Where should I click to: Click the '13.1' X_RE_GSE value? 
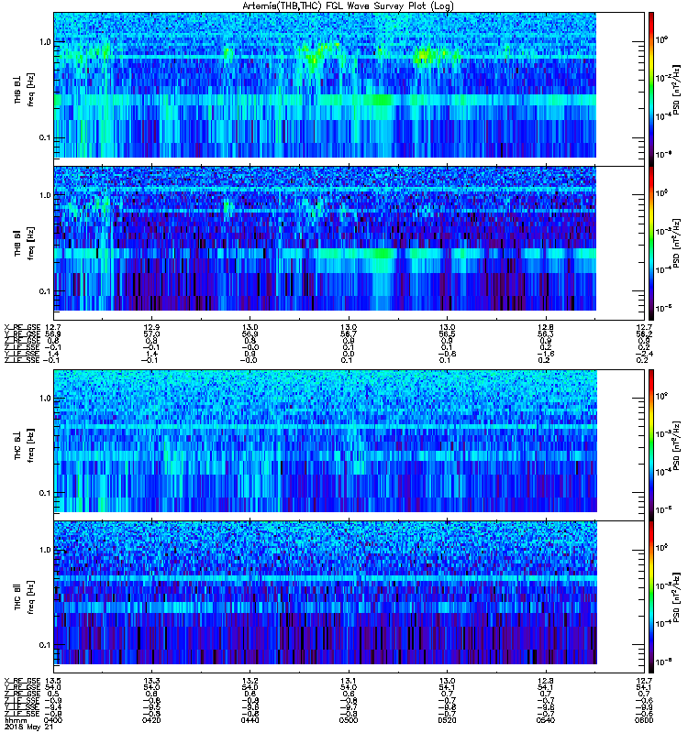point(349,681)
